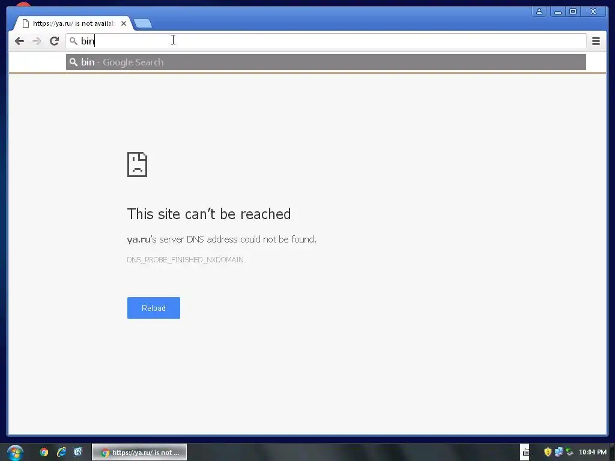Close the ya.ru tab
Image resolution: width=615 pixels, height=461 pixels.
[124, 23]
